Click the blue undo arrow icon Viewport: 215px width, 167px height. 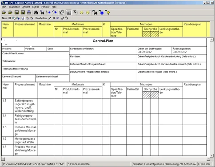[58, 18]
